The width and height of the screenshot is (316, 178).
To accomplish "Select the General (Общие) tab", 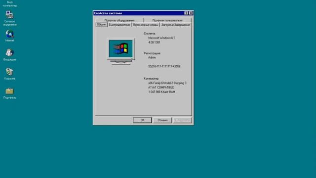I will [x=101, y=24].
